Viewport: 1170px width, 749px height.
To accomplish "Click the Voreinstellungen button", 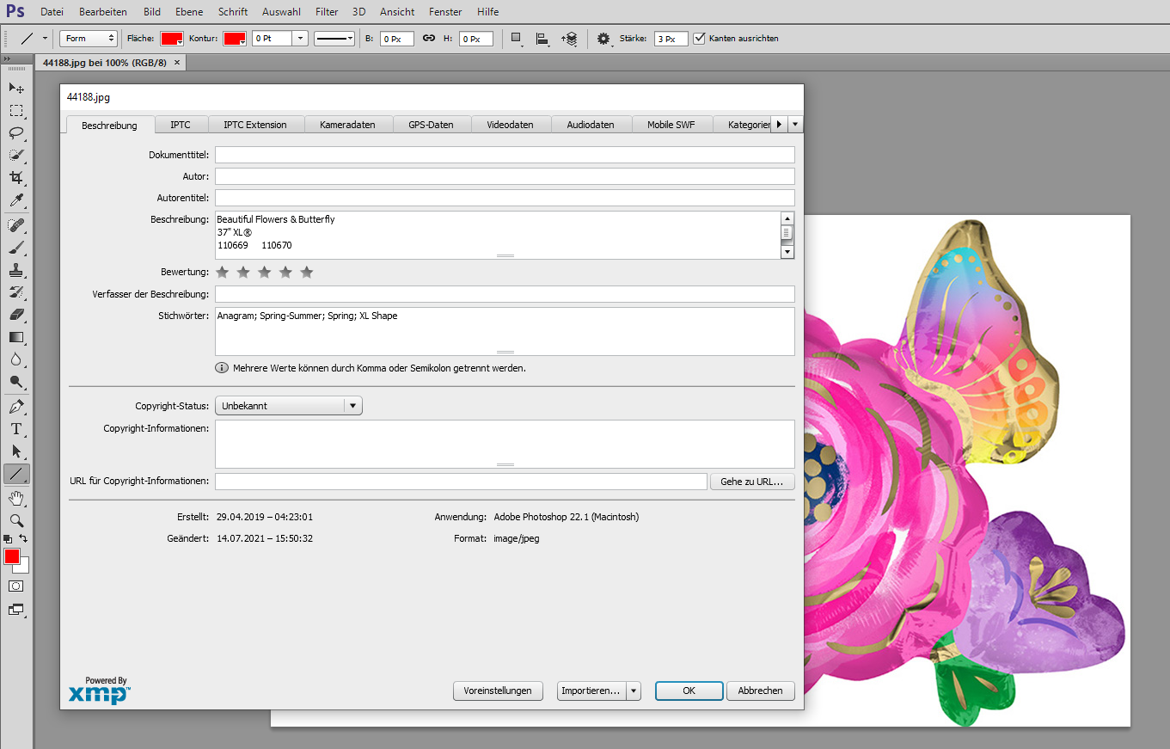I will [x=498, y=691].
